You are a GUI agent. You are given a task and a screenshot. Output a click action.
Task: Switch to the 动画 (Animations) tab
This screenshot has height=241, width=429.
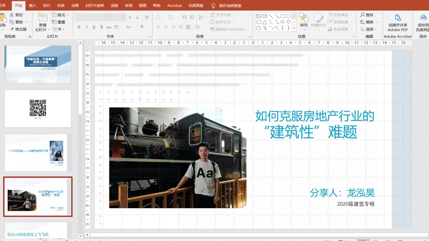75,5
